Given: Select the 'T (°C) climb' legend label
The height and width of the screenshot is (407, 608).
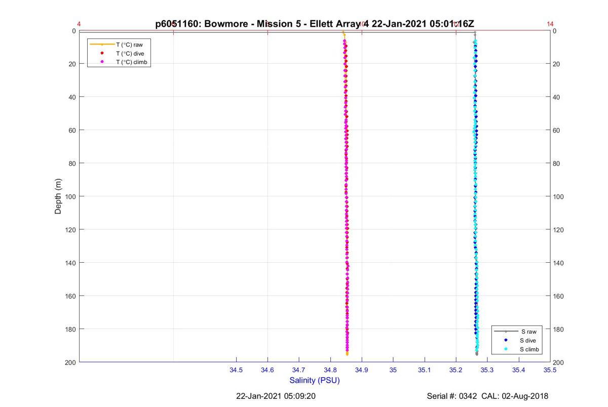Looking at the screenshot, I should 131,62.
